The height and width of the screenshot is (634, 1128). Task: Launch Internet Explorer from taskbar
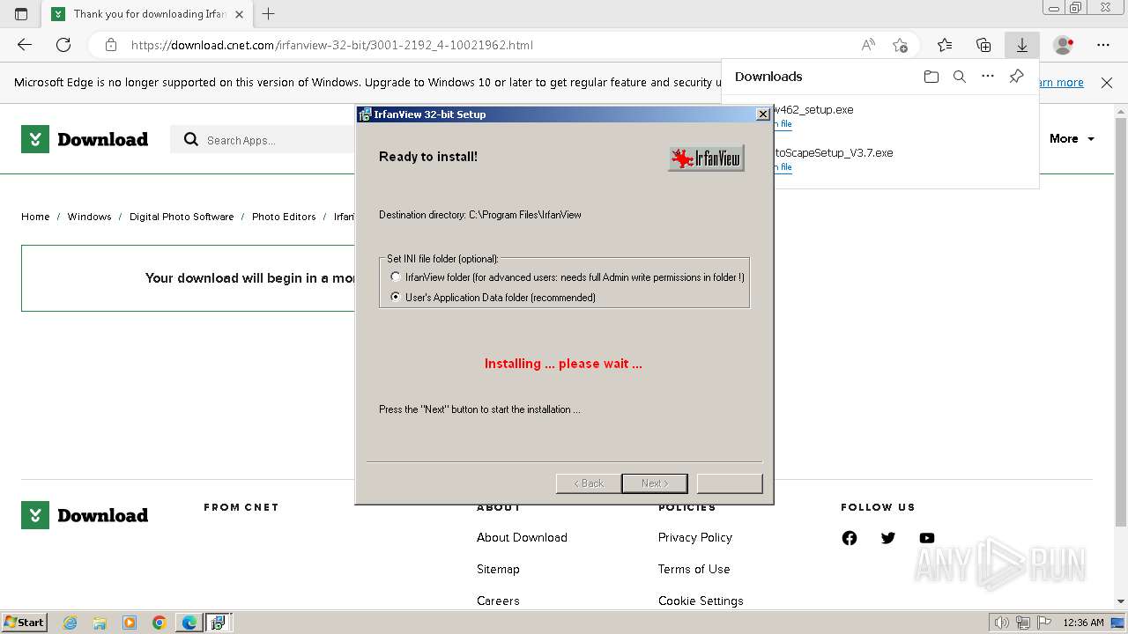[x=70, y=623]
